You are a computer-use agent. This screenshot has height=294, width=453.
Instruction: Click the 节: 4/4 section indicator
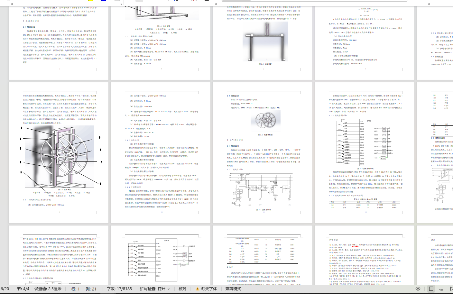point(23,289)
